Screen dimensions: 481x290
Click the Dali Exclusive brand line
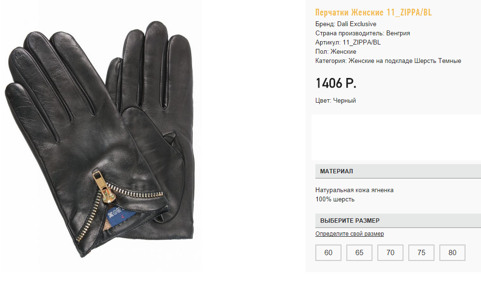click(x=346, y=24)
